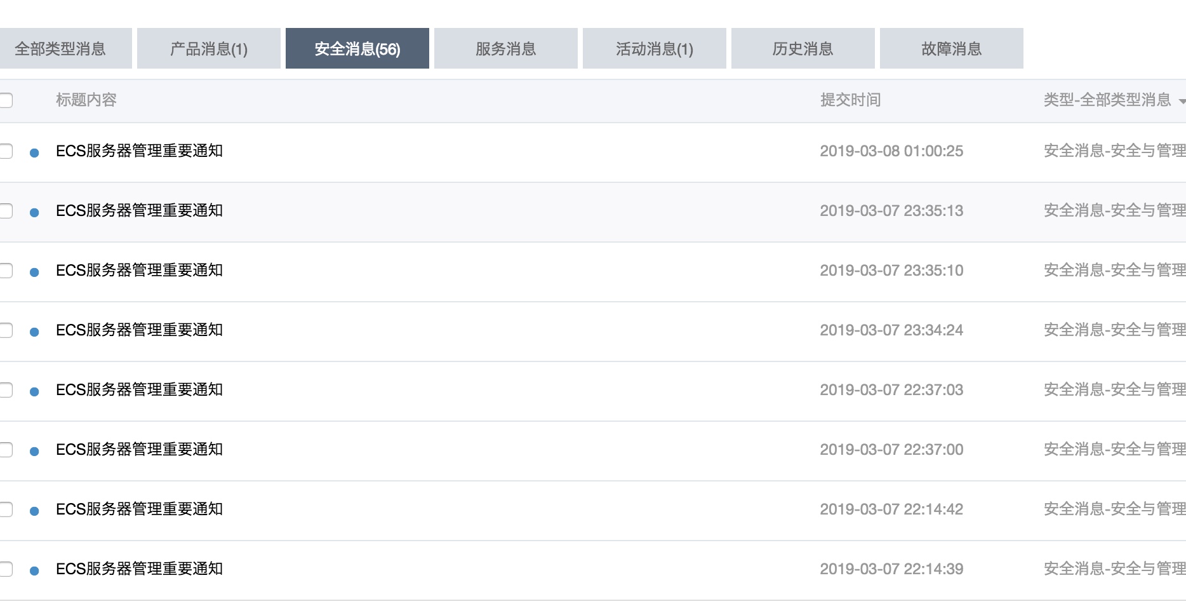Open ECS服务器管理重要通知 sent at 22:14:42
Image resolution: width=1186 pixels, height=606 pixels.
click(x=140, y=509)
